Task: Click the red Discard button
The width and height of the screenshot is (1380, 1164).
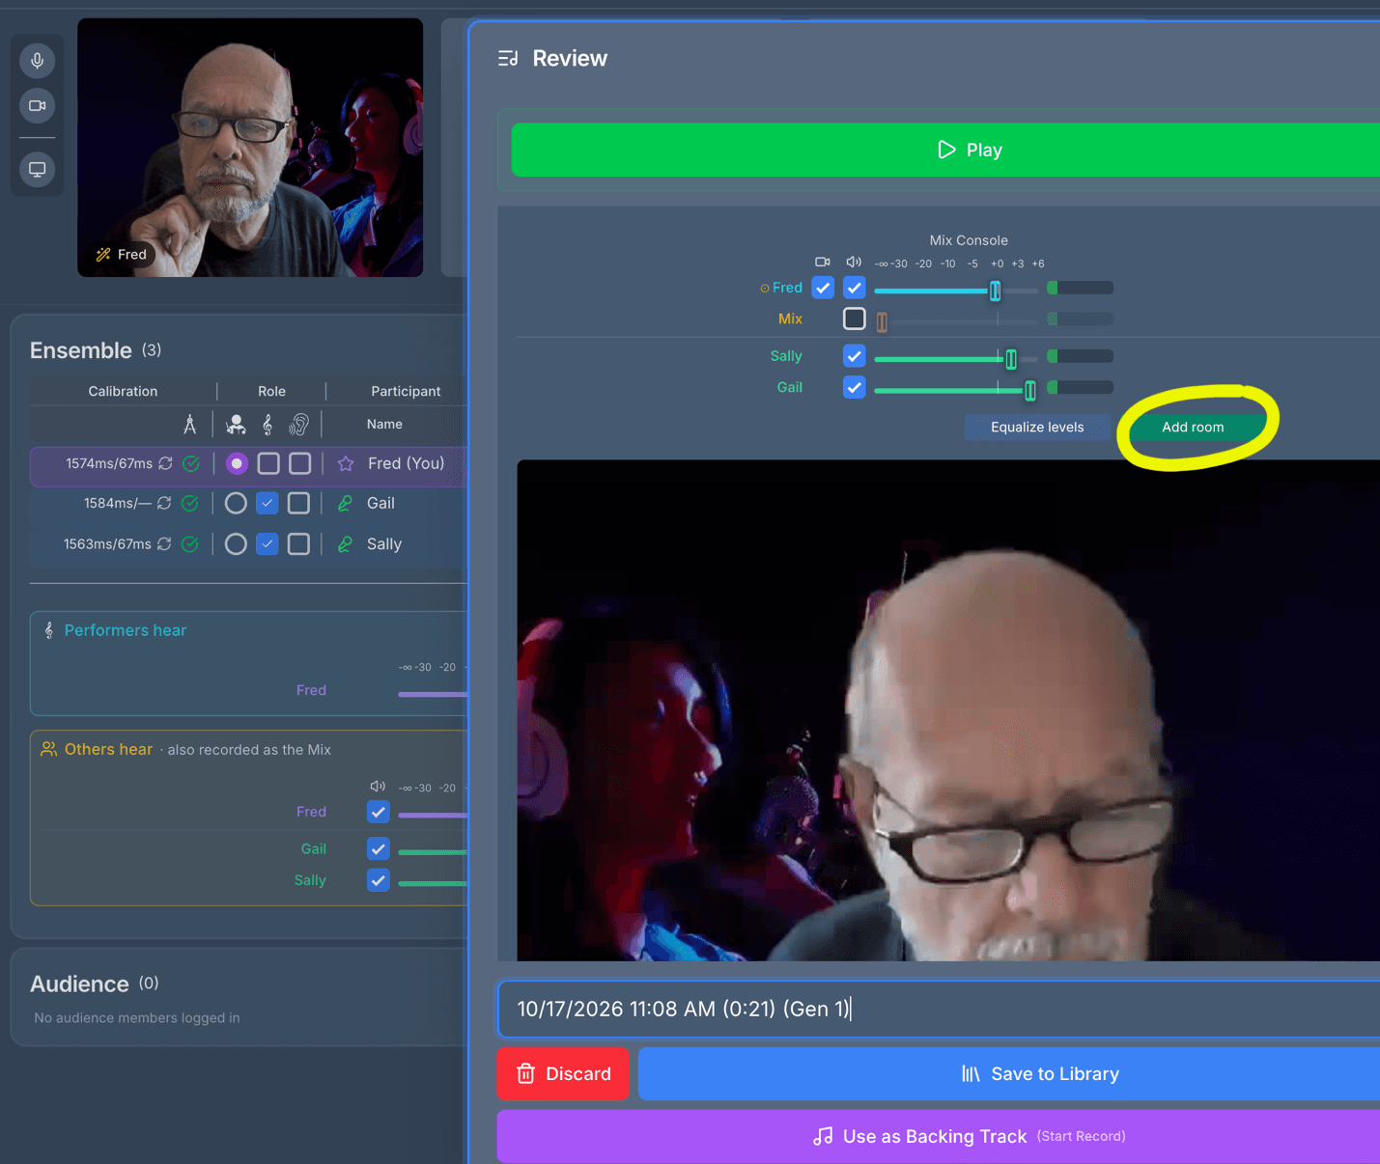Action: click(563, 1074)
